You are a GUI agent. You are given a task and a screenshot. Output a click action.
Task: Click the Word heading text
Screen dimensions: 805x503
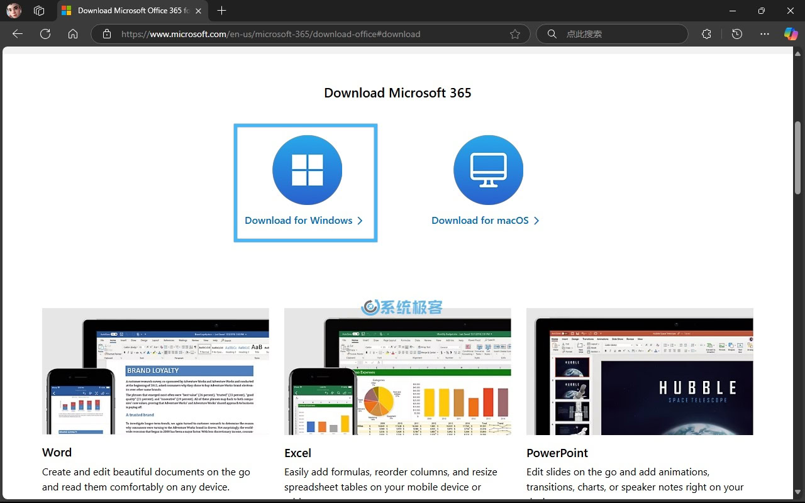(57, 453)
